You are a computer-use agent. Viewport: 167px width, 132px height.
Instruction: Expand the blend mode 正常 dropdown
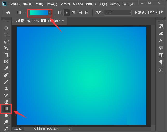(118, 13)
